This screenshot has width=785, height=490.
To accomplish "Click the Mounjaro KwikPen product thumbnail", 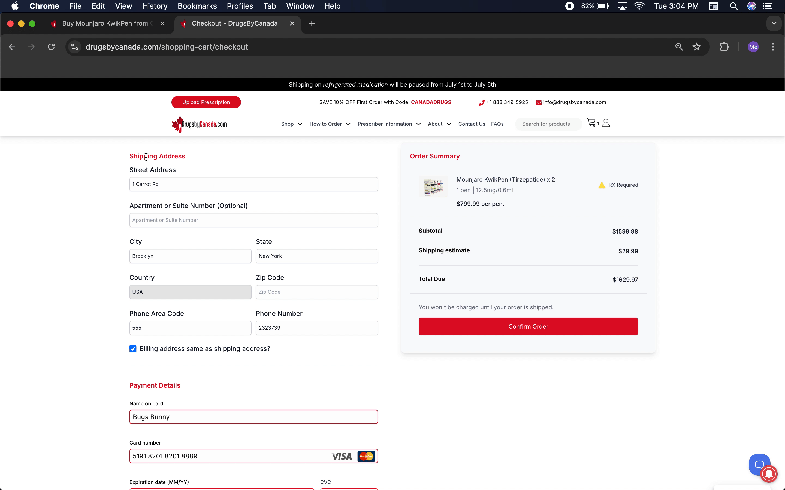I will coord(433,186).
